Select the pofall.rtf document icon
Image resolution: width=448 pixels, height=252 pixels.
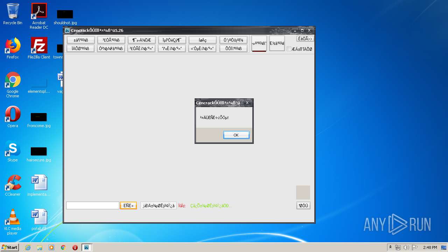pyautogui.click(x=39, y=220)
